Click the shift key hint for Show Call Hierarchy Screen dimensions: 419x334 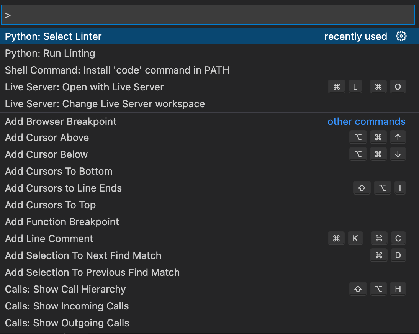(358, 288)
